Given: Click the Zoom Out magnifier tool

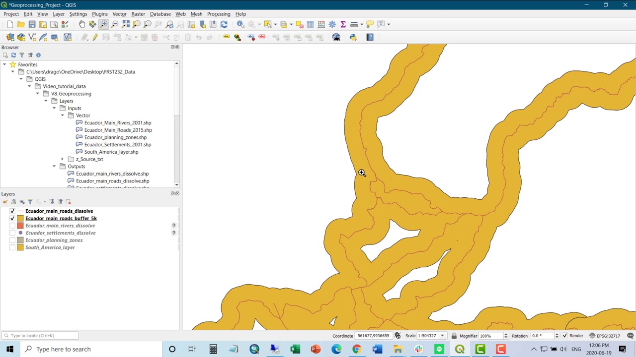Looking at the screenshot, I should point(115,24).
